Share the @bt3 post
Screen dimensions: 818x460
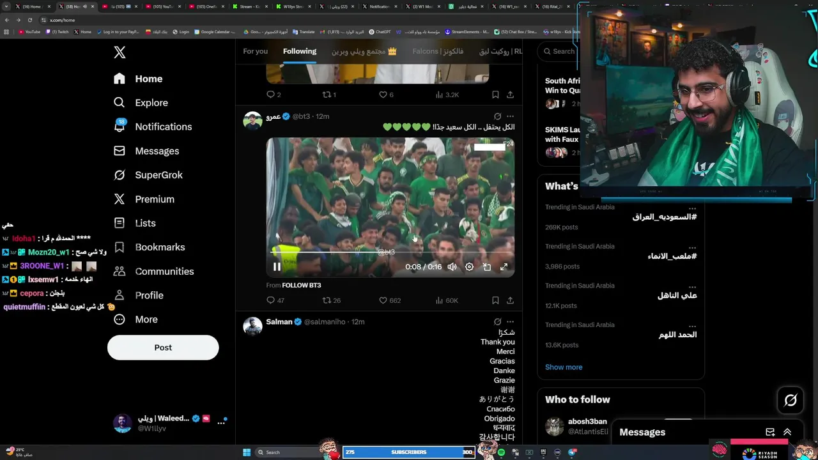pos(510,300)
